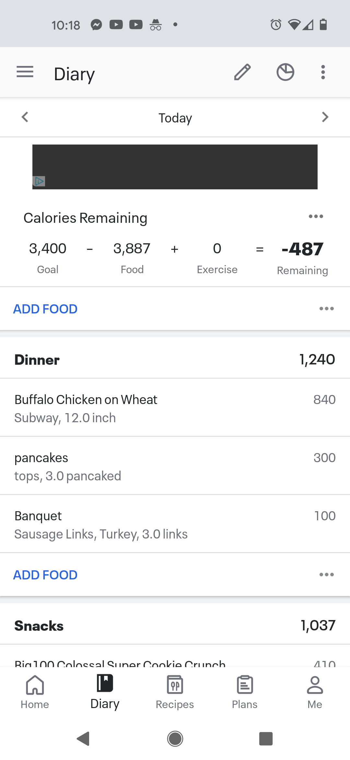Open the vertical three-dot overflow menu
Image resolution: width=350 pixels, height=760 pixels.
[323, 72]
